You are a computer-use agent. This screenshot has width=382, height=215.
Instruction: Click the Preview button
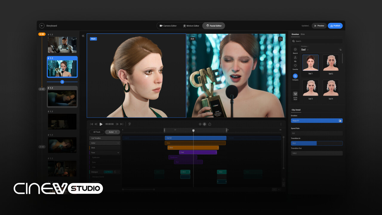pos(319,26)
